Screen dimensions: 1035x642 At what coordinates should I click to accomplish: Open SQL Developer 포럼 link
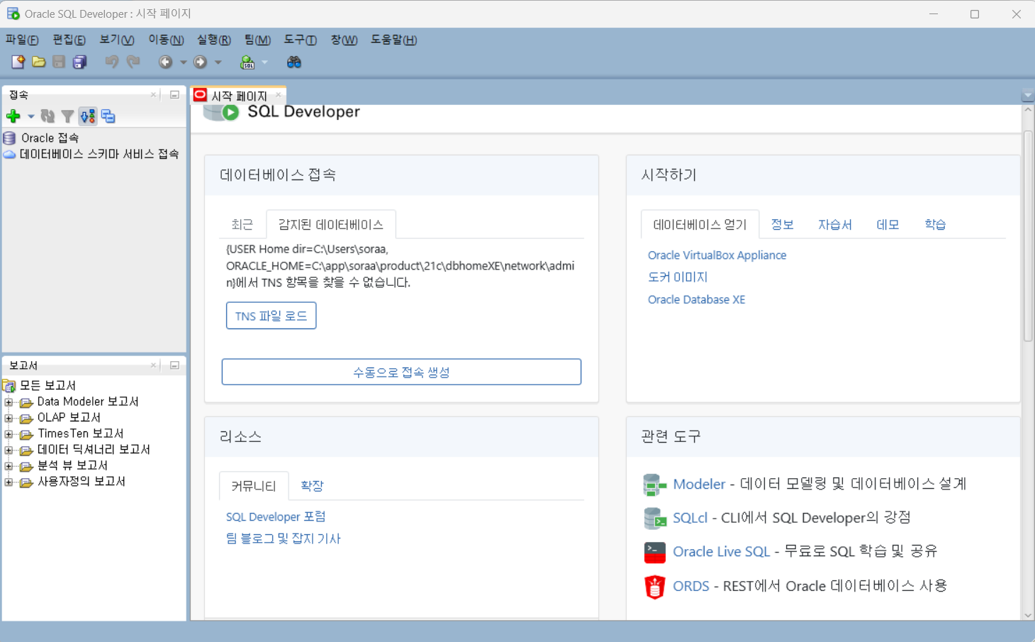276,516
